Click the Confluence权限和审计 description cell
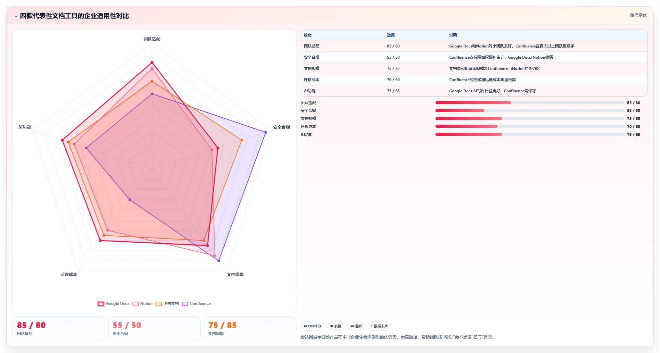This screenshot has height=353, width=660. 501,57
